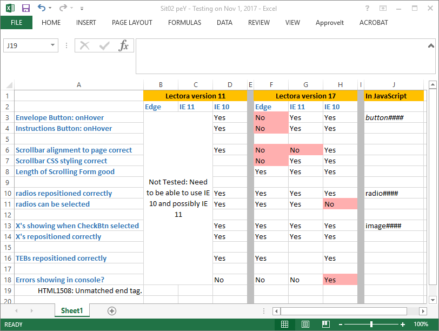Select column A header
Viewport: 439px width, 331px height.
coord(79,84)
